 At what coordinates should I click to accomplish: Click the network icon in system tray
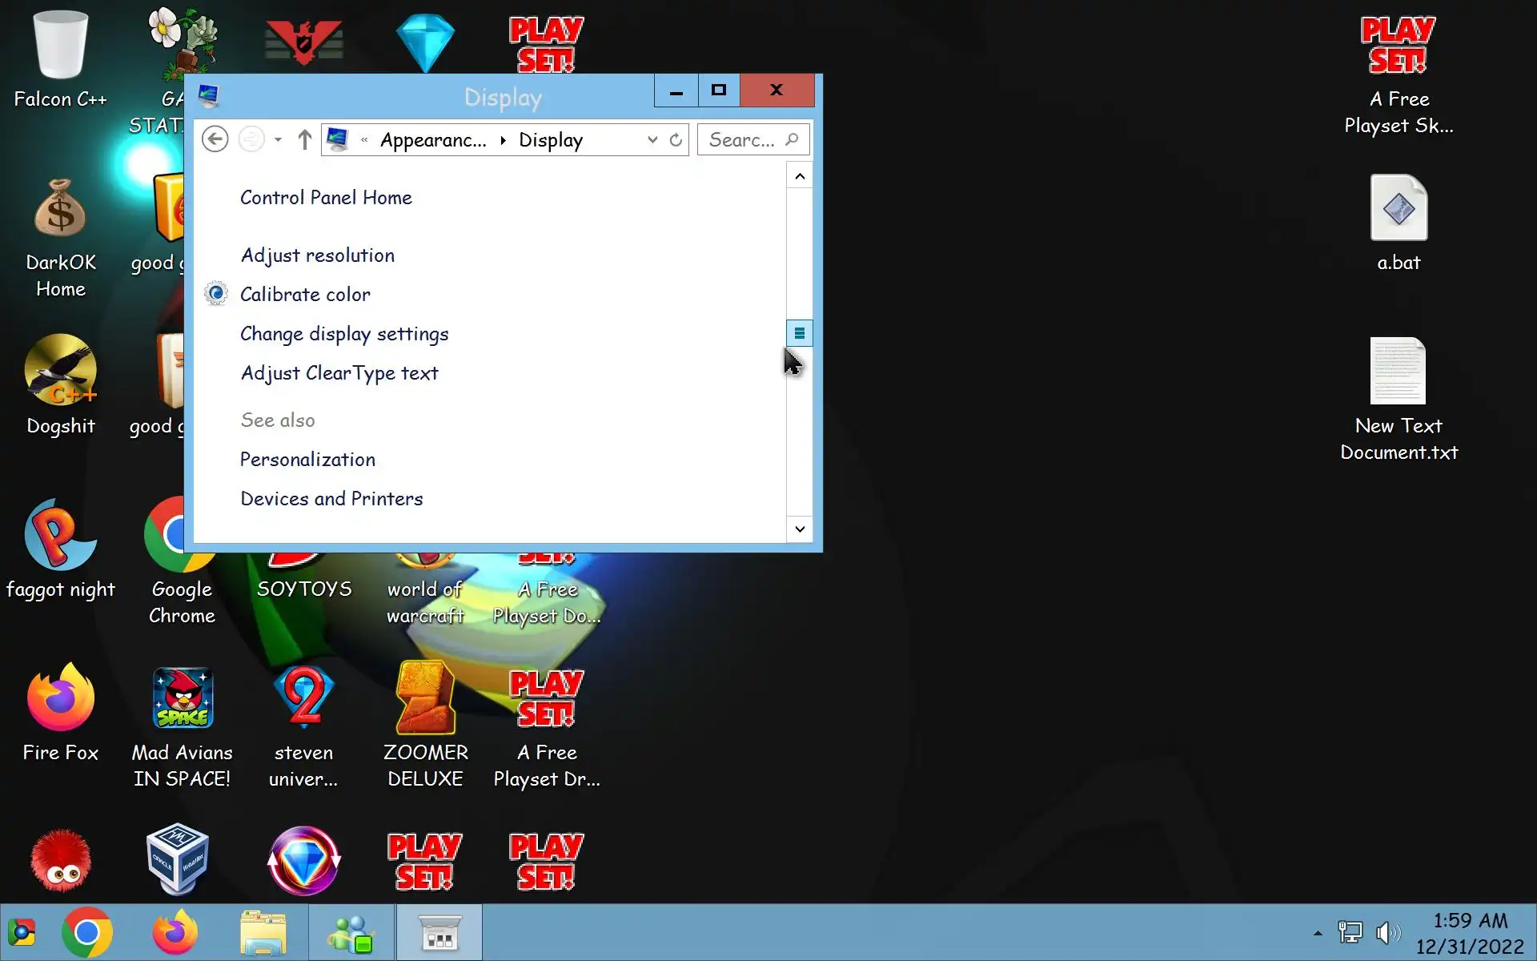(1350, 933)
